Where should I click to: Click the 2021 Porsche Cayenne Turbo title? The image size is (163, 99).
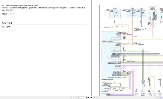[x=20, y=5]
